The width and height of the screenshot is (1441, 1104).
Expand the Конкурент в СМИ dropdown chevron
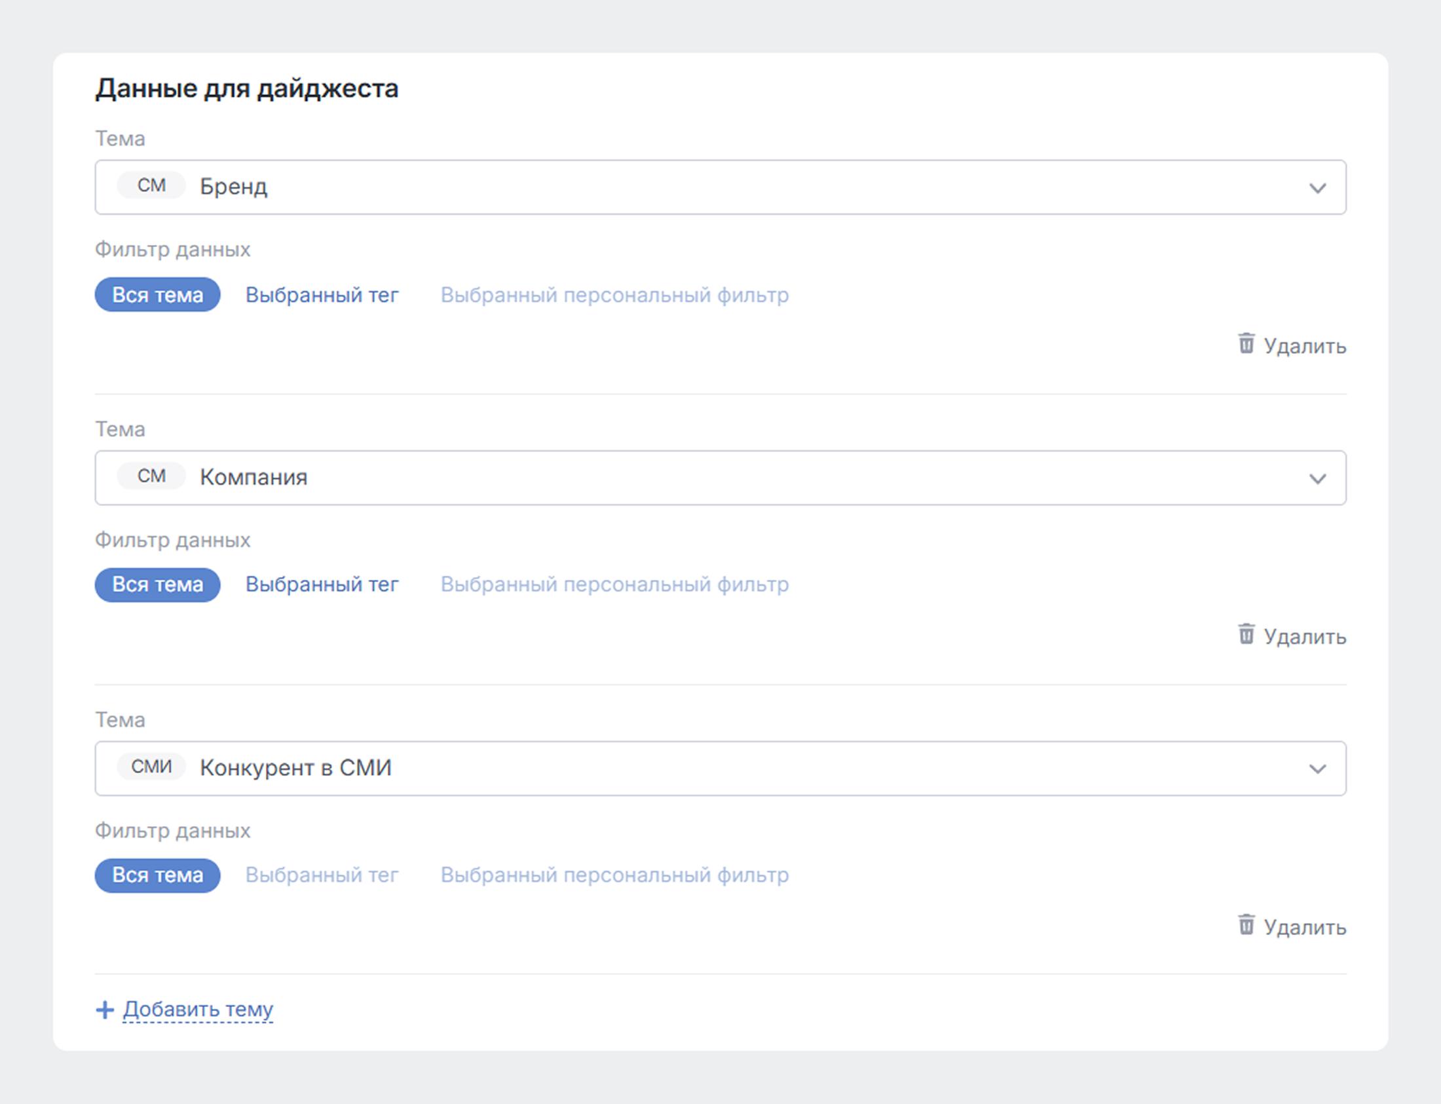click(1317, 769)
